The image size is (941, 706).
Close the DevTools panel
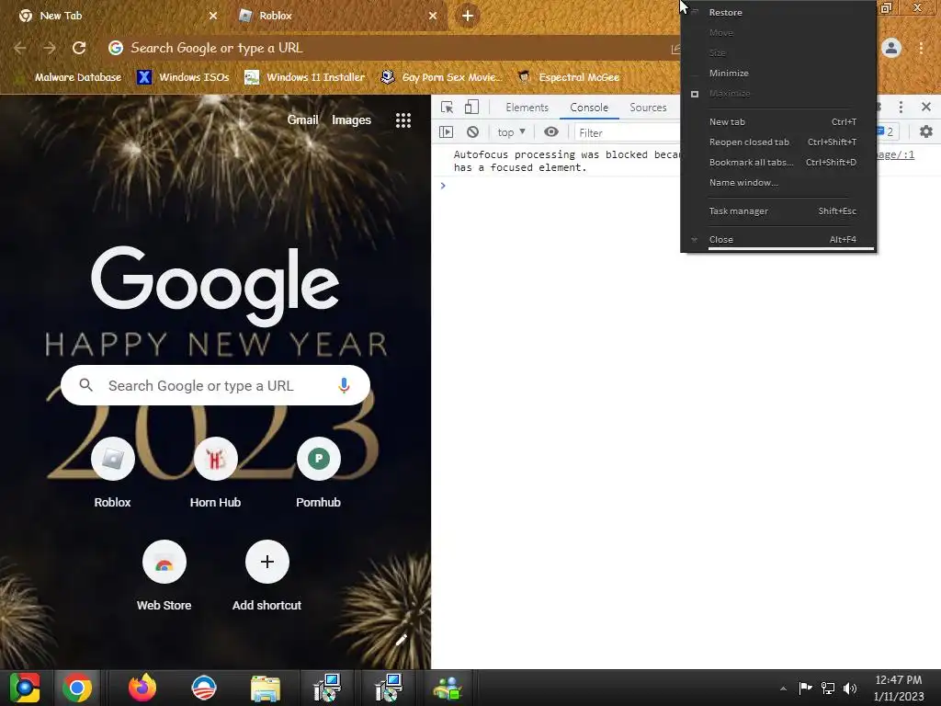926,108
